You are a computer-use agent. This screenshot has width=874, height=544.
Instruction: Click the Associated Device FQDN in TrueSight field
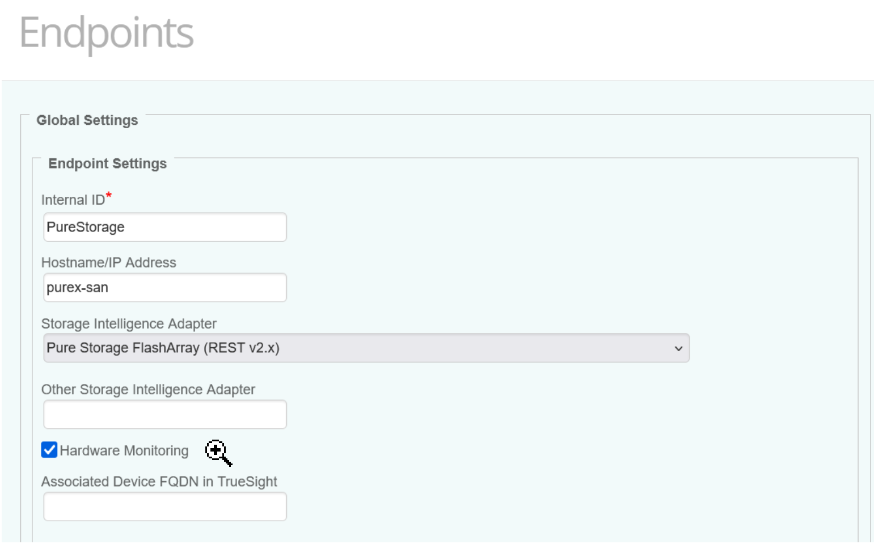click(x=165, y=506)
